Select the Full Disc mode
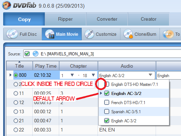Screen dimensions: 181x136 click(x=23, y=34)
